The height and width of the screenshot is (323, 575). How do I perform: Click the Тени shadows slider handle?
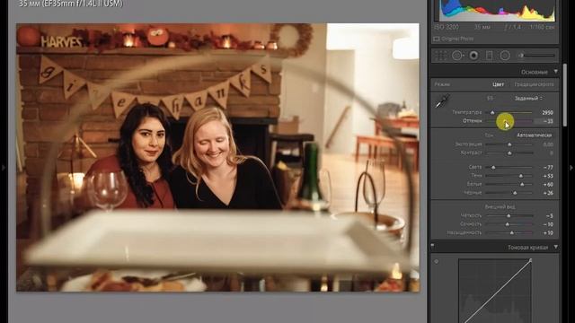click(x=521, y=176)
